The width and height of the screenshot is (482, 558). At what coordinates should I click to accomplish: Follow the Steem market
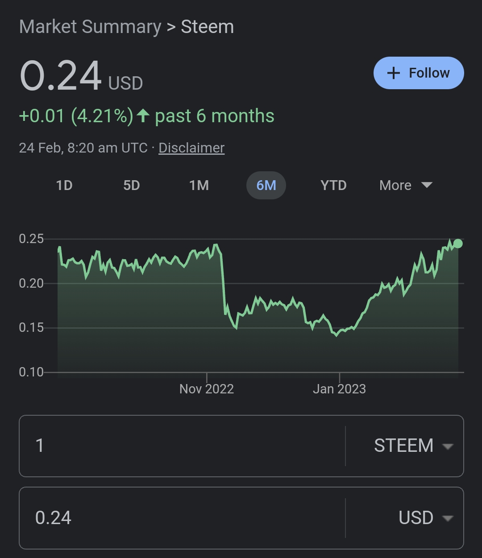click(x=419, y=73)
